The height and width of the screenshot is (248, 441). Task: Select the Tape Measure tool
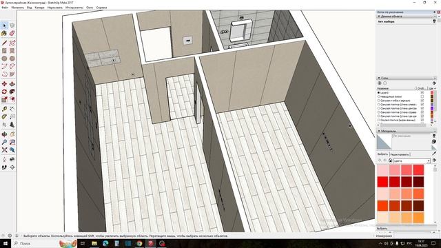(4, 109)
